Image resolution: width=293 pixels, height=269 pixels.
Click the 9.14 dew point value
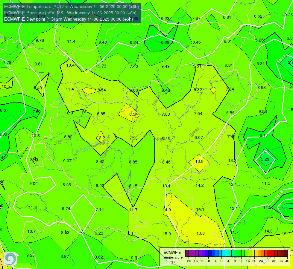[8, 39]
